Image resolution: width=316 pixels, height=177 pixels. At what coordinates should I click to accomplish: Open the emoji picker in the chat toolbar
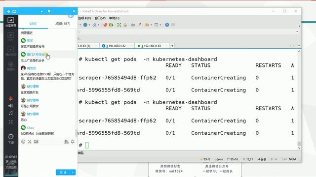pyautogui.click(x=23, y=142)
